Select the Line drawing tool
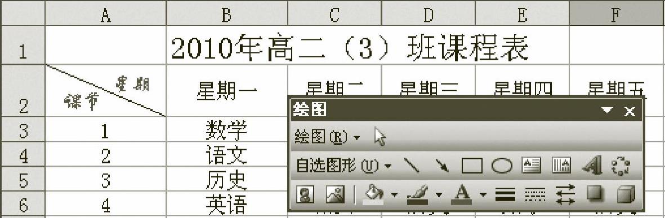 412,166
